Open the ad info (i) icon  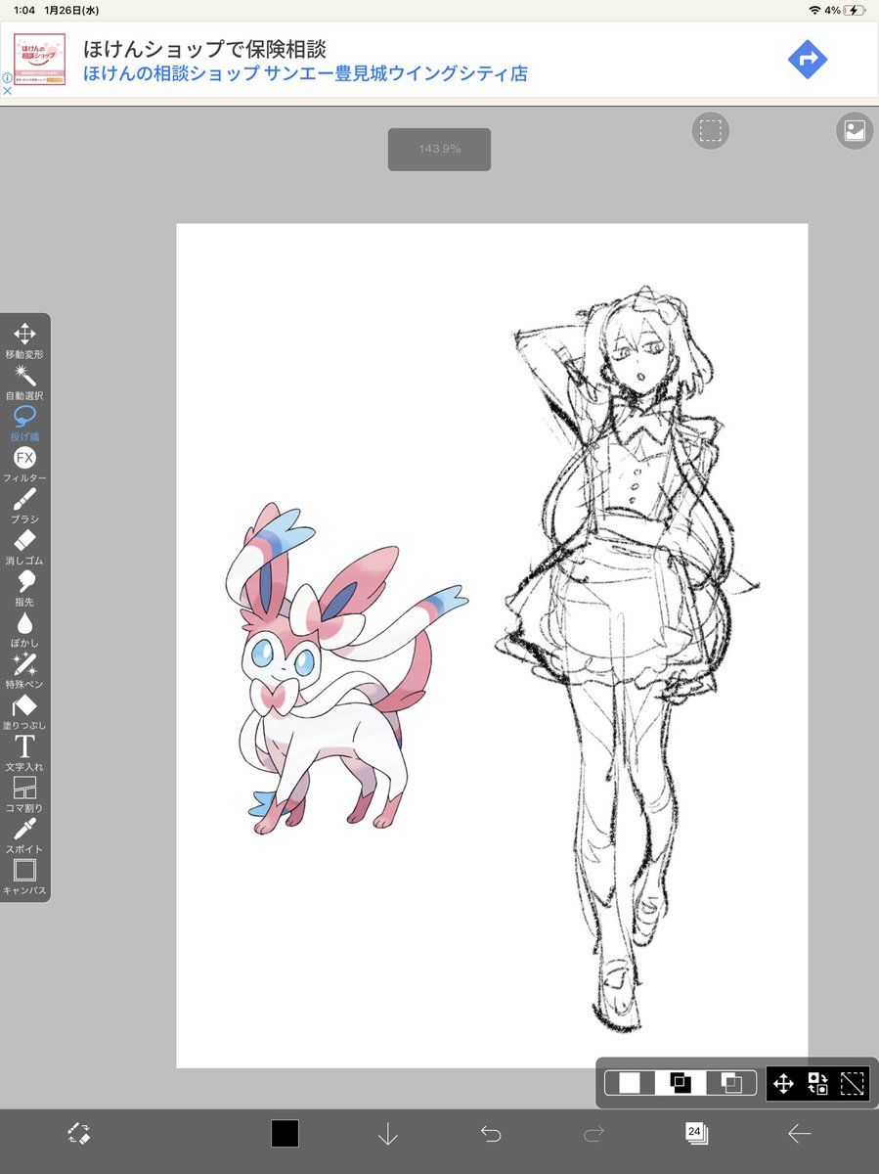6,77
